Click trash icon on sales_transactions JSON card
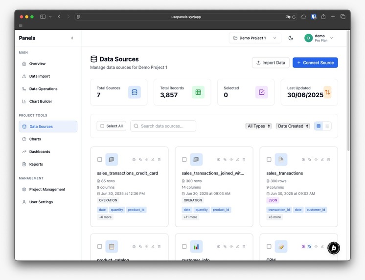 point(329,159)
